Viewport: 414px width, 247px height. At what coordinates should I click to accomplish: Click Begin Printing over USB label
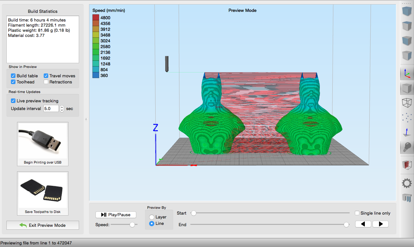click(x=43, y=162)
